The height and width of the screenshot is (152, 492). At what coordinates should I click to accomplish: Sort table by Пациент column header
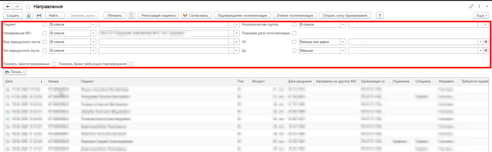point(157,82)
